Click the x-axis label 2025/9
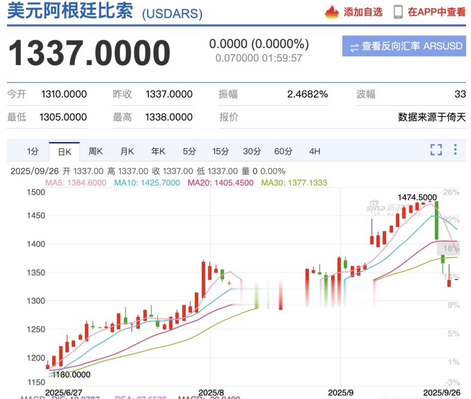This screenshot has height=399, width=471. pos(340,392)
